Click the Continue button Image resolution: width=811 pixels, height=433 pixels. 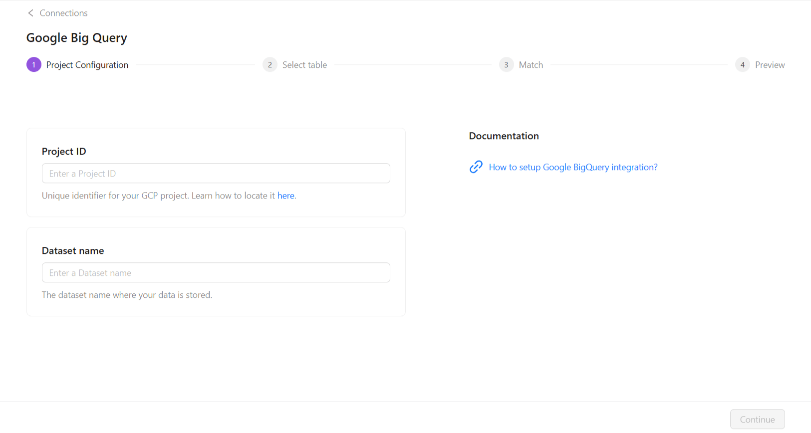point(757,420)
